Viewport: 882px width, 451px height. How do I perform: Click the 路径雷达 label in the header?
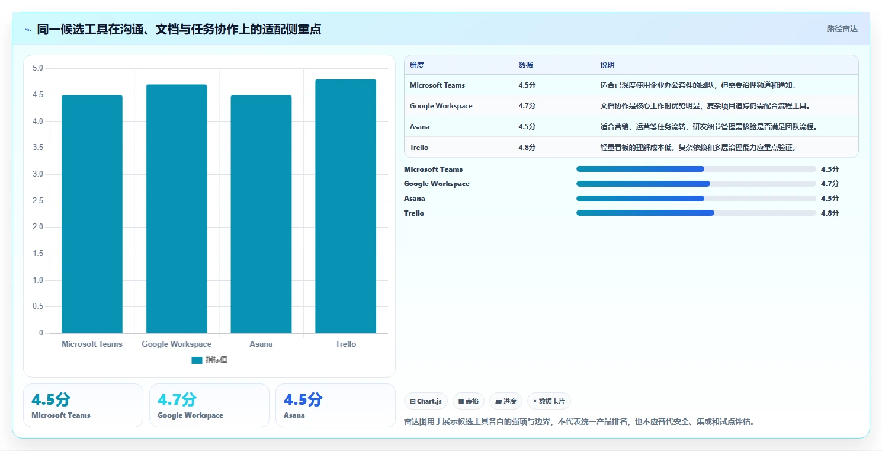point(842,28)
